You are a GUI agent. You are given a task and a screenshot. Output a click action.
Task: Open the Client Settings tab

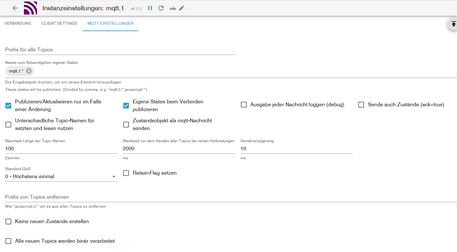coord(59,23)
